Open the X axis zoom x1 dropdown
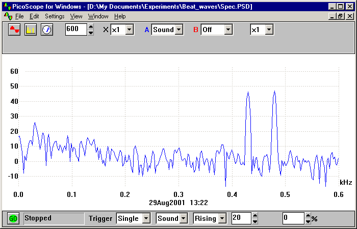 130,30
